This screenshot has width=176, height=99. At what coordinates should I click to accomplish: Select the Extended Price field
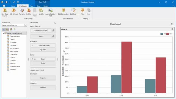[x=15, y=67]
